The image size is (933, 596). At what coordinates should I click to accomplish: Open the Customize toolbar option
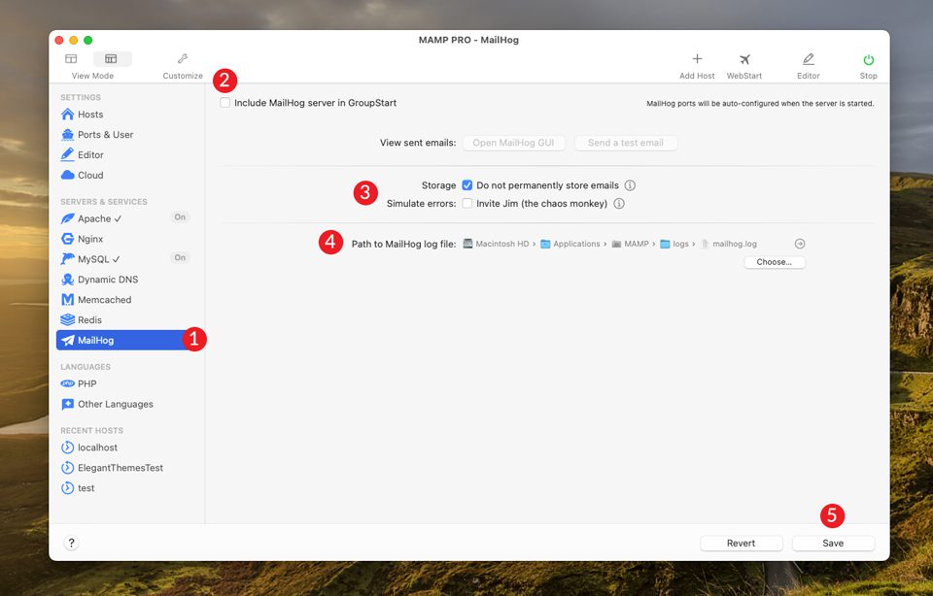coord(182,63)
